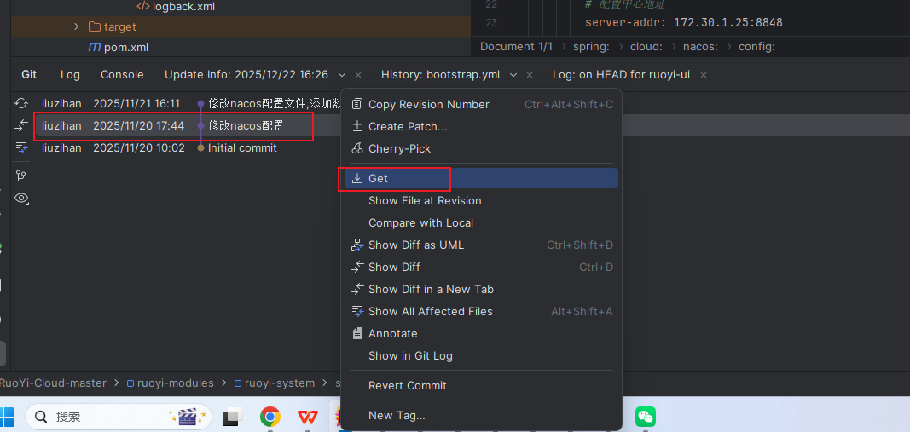Click the Get menu item
The image size is (910, 432).
click(481, 179)
